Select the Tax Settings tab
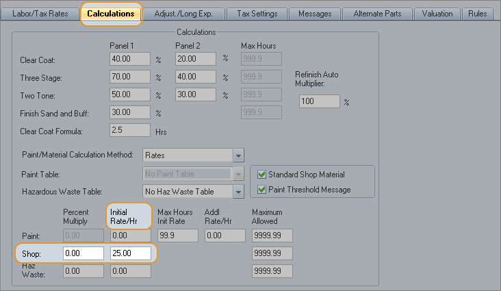 coord(257,14)
